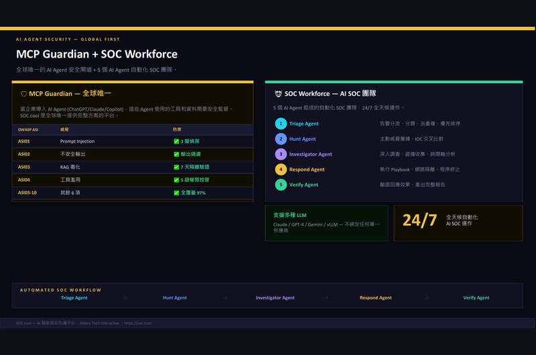Click the ASI02 cell

pos(24,154)
